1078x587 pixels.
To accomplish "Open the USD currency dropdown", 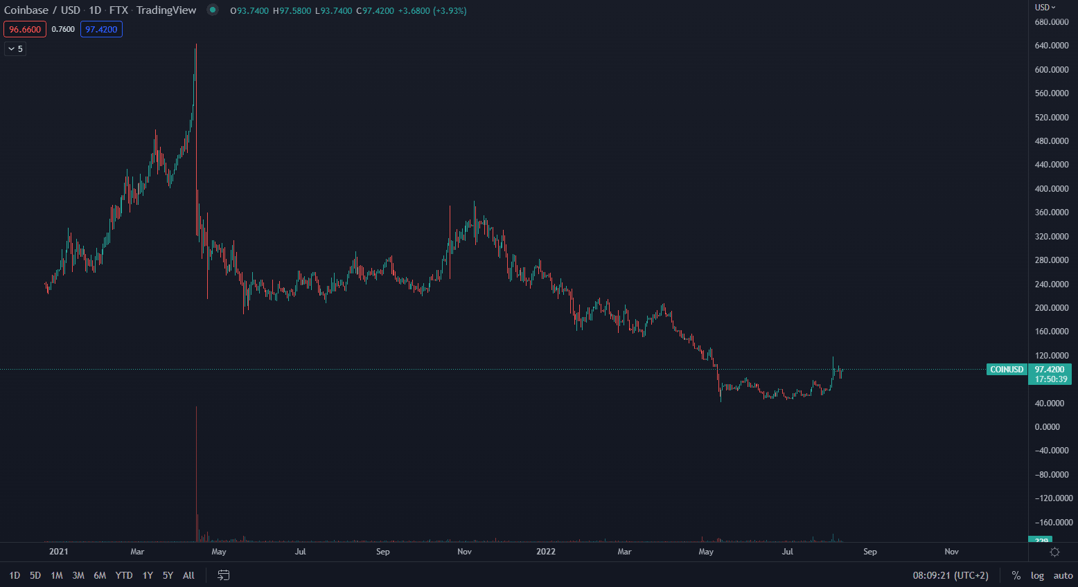I will tap(1045, 7).
